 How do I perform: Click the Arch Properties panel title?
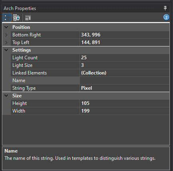coord(20,8)
